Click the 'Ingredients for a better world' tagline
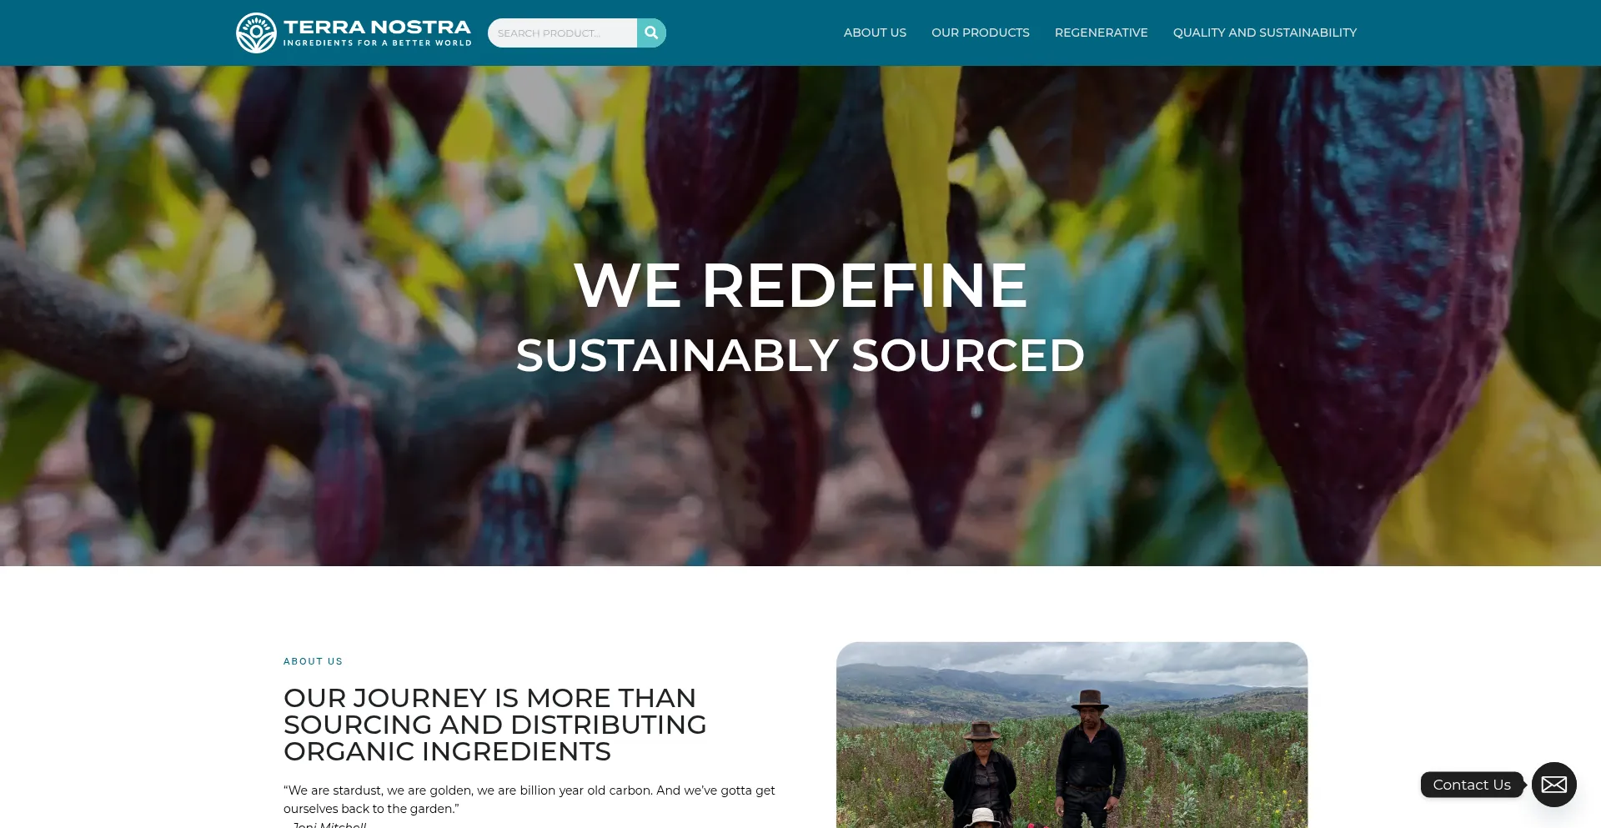This screenshot has width=1601, height=828. click(x=377, y=43)
